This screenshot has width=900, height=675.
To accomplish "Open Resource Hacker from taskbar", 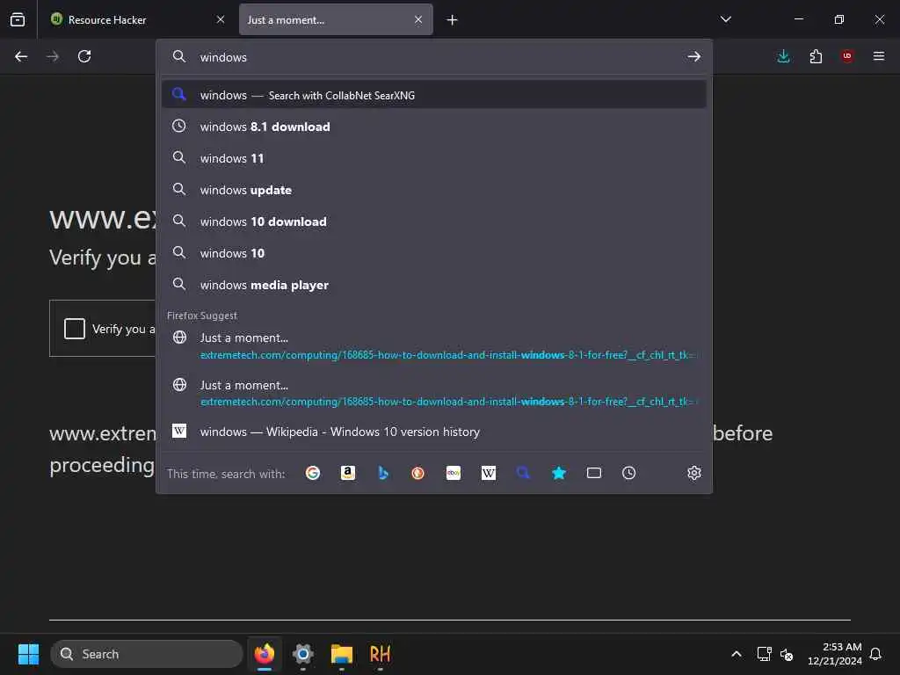I will [380, 654].
